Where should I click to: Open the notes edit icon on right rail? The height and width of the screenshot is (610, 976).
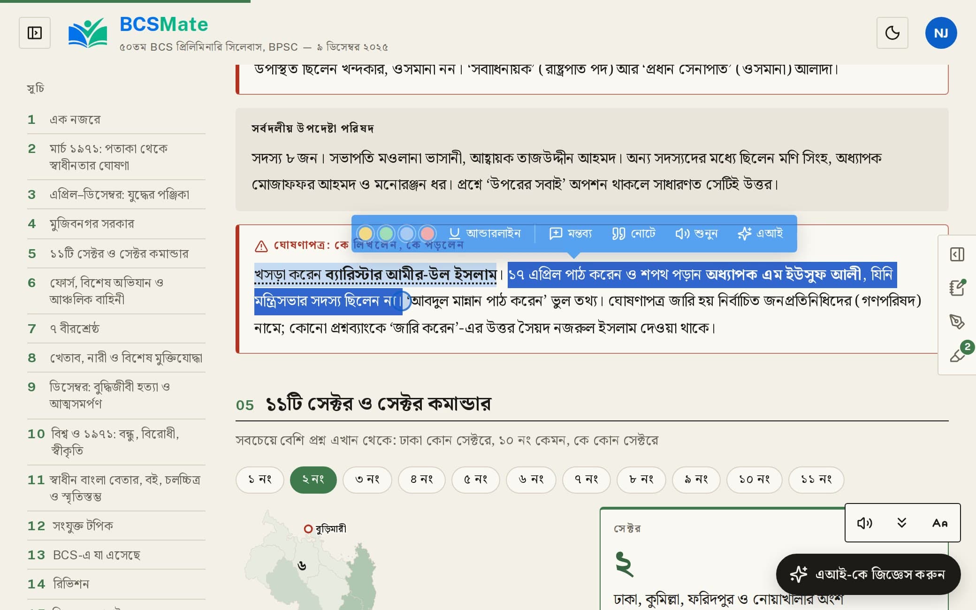[957, 288]
